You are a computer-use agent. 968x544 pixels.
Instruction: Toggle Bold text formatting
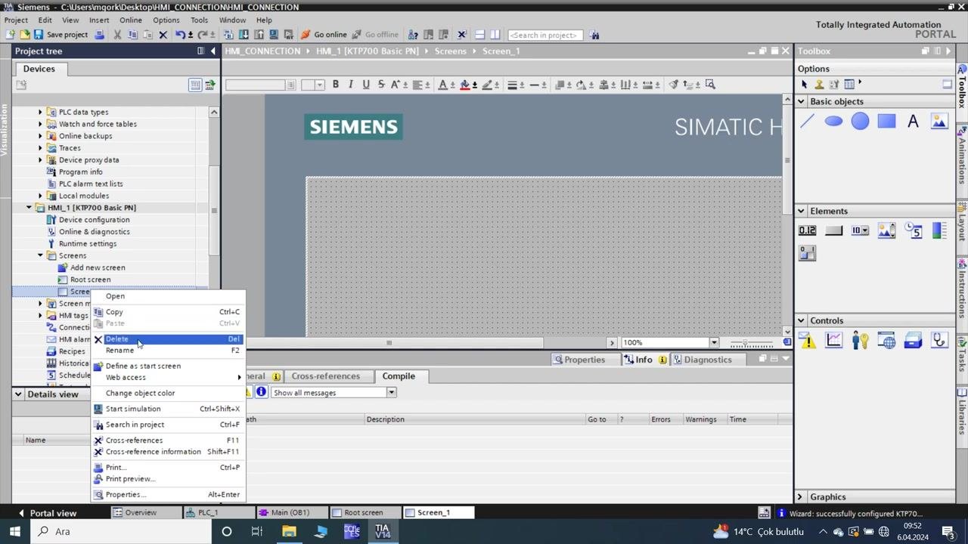335,85
